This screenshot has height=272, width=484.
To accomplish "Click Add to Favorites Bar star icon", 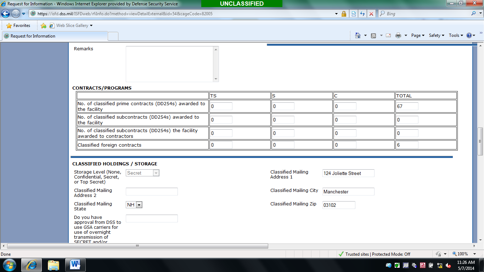I will tap(44, 25).
